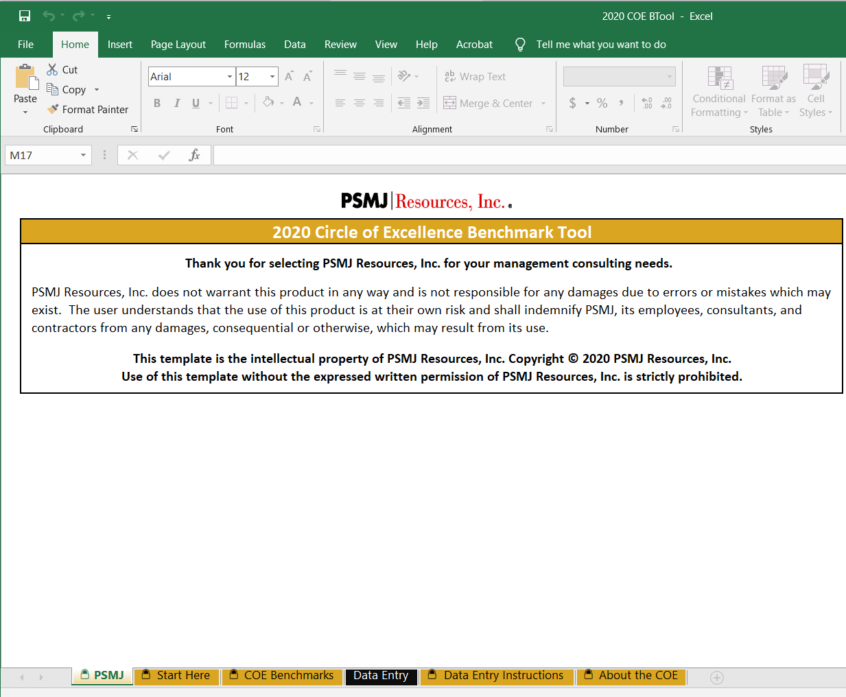Click the Insert Function fx icon
This screenshot has height=697, width=846.
(x=194, y=155)
